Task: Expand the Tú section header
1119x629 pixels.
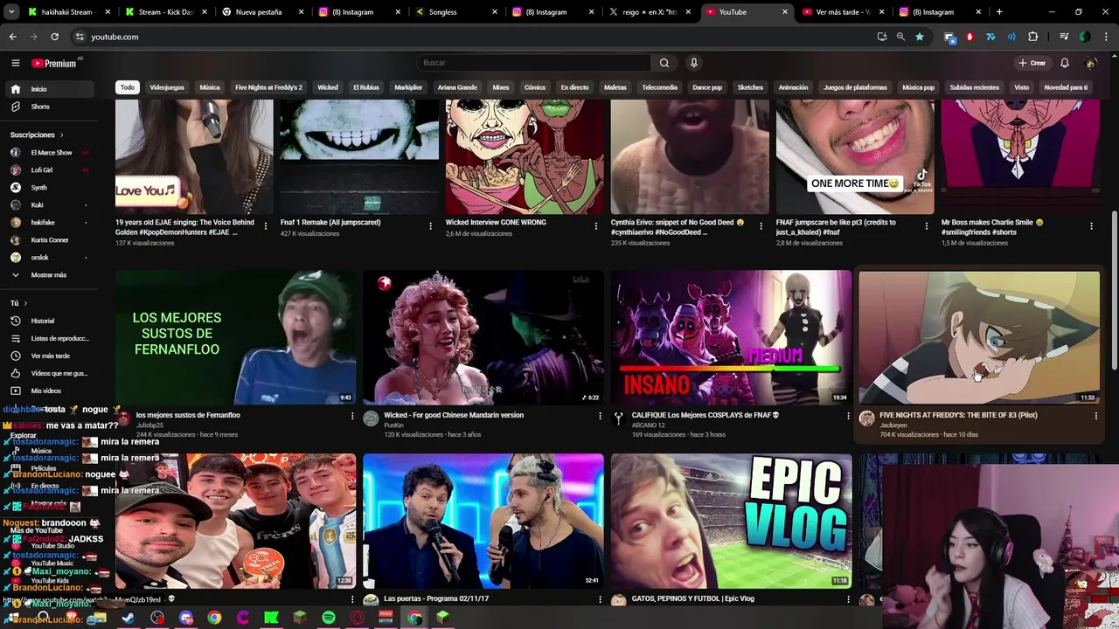Action: (x=18, y=303)
